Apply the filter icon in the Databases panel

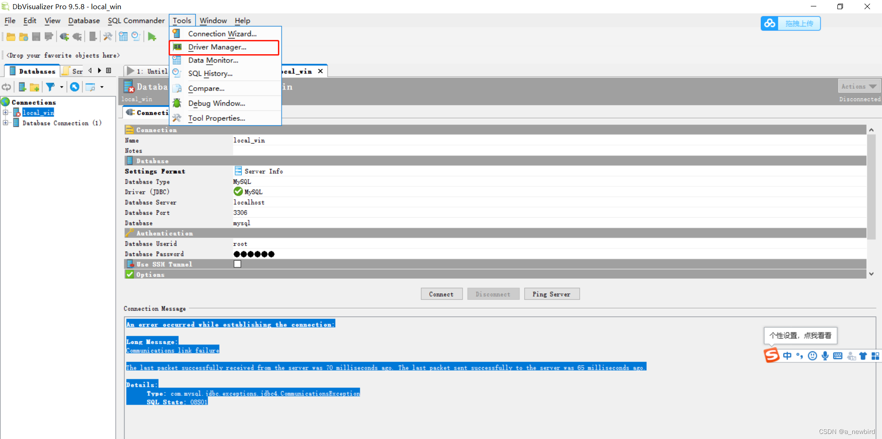pyautogui.click(x=51, y=87)
